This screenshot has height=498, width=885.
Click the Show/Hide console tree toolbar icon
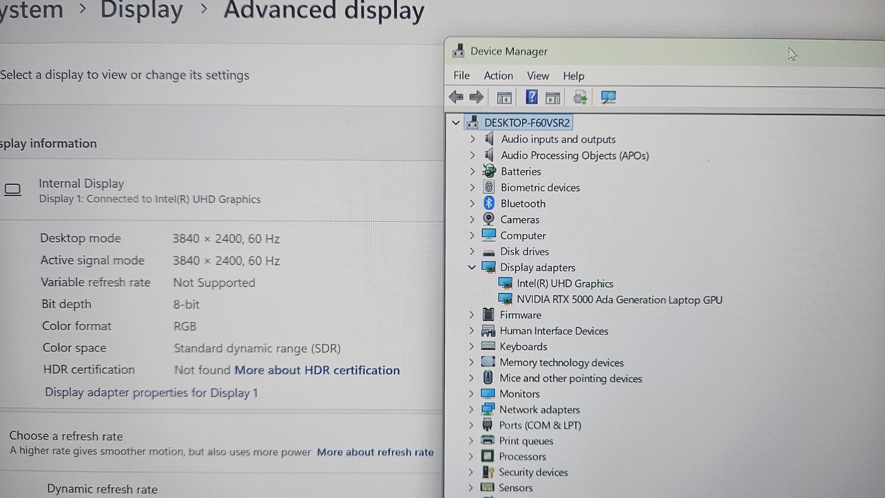[504, 98]
